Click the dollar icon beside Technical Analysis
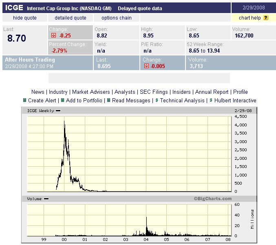This screenshot has width=276, height=245. [x=157, y=100]
